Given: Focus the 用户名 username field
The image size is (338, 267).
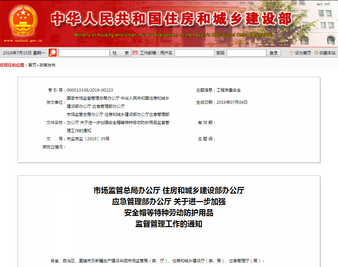Looking at the screenshot, I should click(194, 53).
